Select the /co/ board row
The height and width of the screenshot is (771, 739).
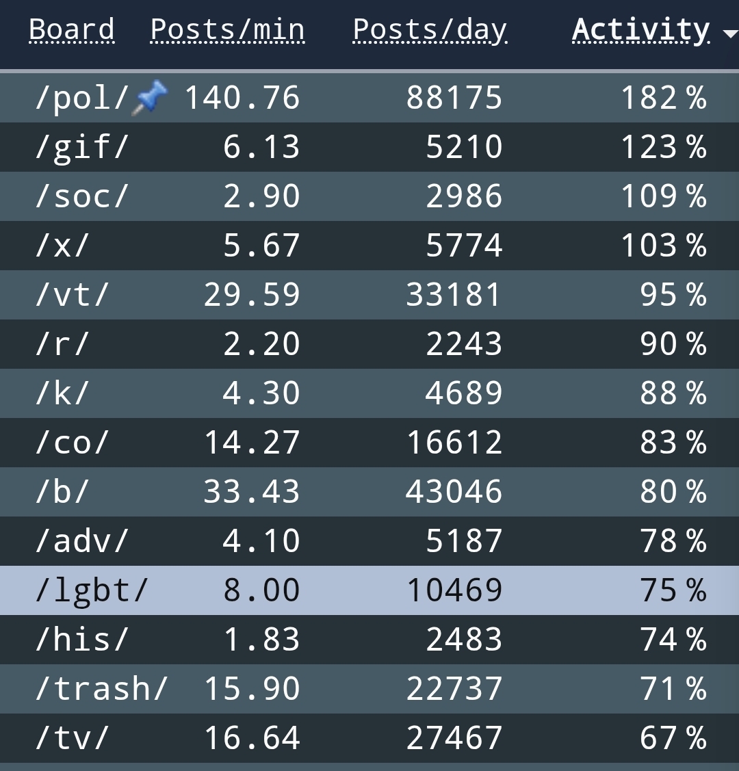369,443
